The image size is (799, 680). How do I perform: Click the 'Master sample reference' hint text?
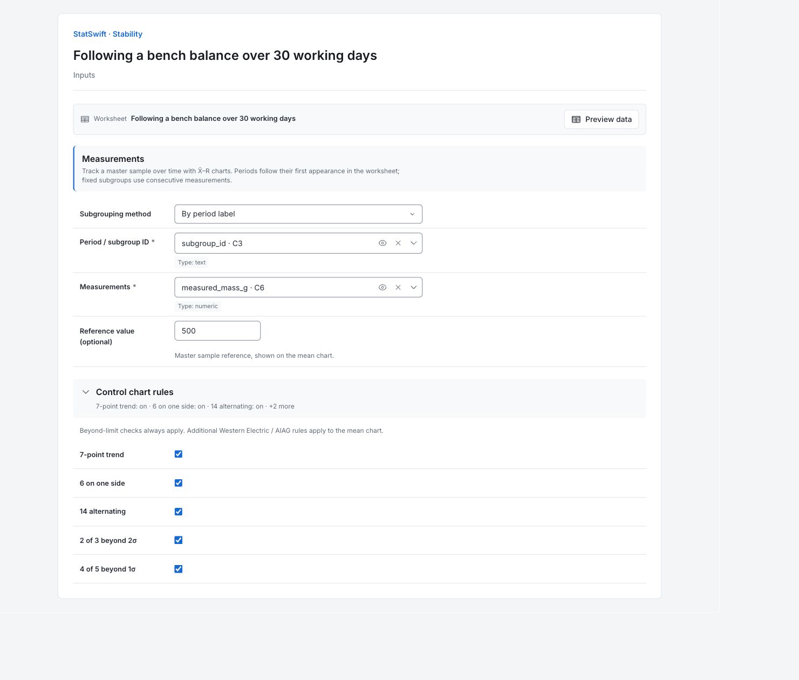(x=254, y=356)
